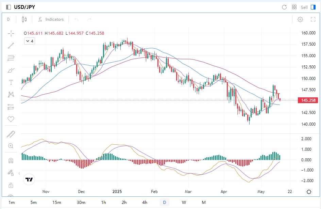The image size is (321, 209).
Task: Click the TradingView logo
Action: coord(29,179)
